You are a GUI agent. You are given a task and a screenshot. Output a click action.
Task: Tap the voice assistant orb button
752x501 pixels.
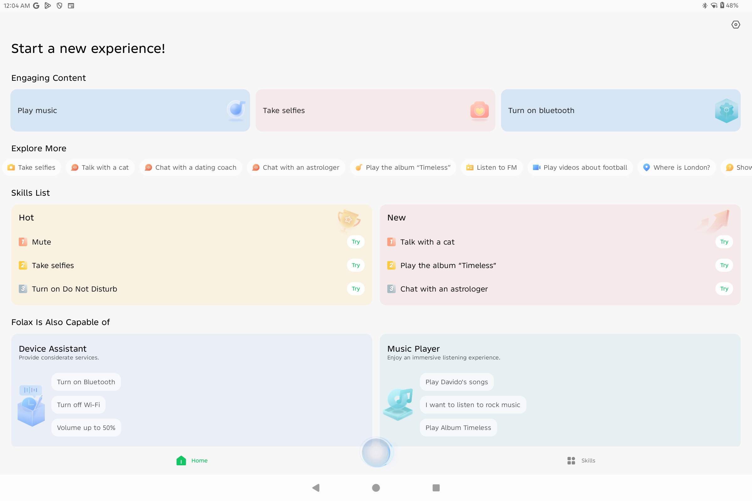pyautogui.click(x=376, y=452)
